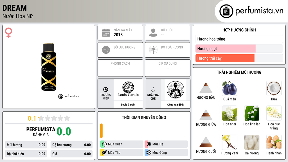288x162 pixels.
Task: Click the Dịp sử dụng info box
Action: 168,68
